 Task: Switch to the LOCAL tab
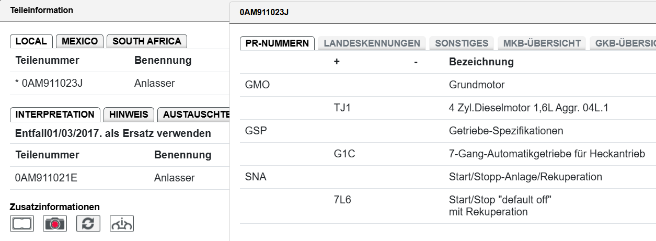click(31, 41)
